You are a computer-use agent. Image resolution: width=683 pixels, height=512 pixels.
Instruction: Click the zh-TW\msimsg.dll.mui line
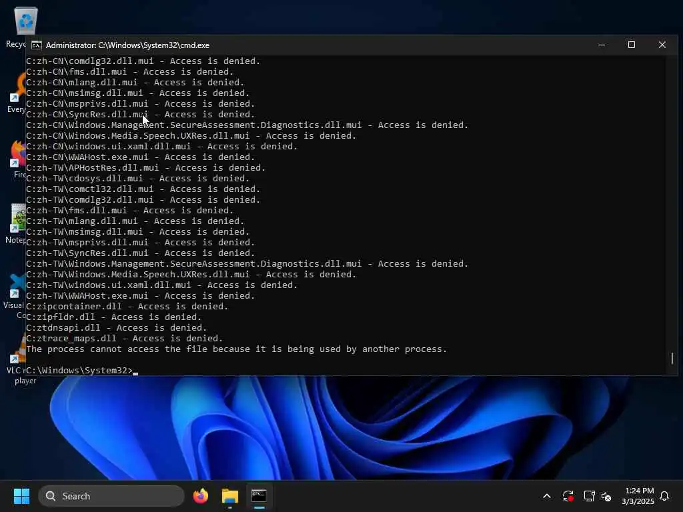tap(138, 231)
